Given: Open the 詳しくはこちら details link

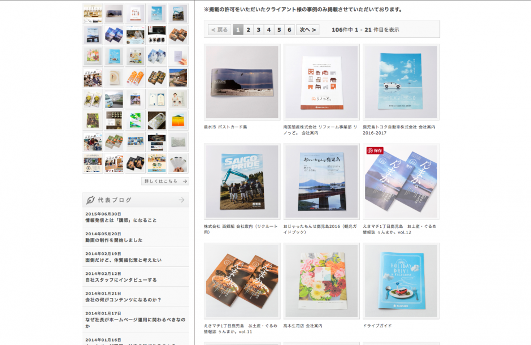Looking at the screenshot, I should click(x=165, y=181).
